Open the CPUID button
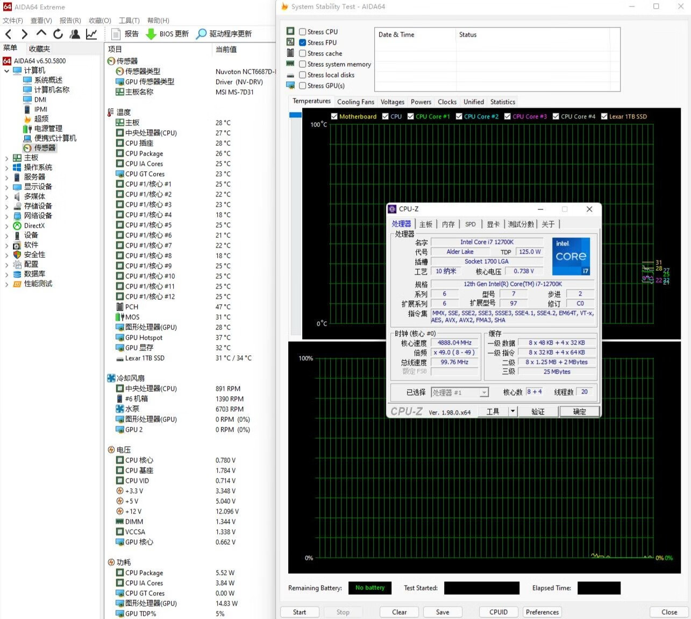Screen dimensions: 691x619 (498, 612)
